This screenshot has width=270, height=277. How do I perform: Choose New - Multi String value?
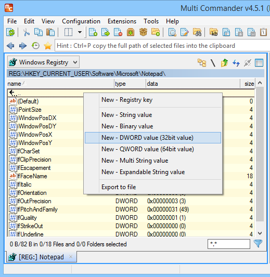tap(153, 161)
